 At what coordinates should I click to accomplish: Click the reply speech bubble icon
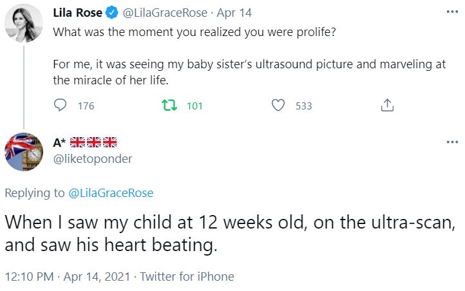(x=60, y=106)
